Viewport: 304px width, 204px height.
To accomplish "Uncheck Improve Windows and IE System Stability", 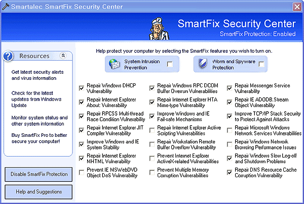I will coord(82,144).
